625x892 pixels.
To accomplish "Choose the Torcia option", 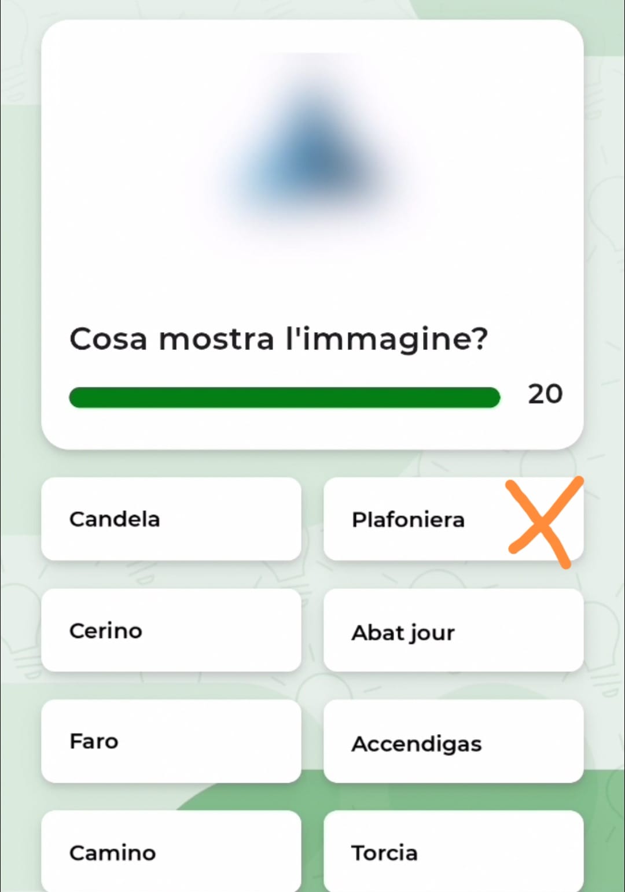I will coord(453,851).
